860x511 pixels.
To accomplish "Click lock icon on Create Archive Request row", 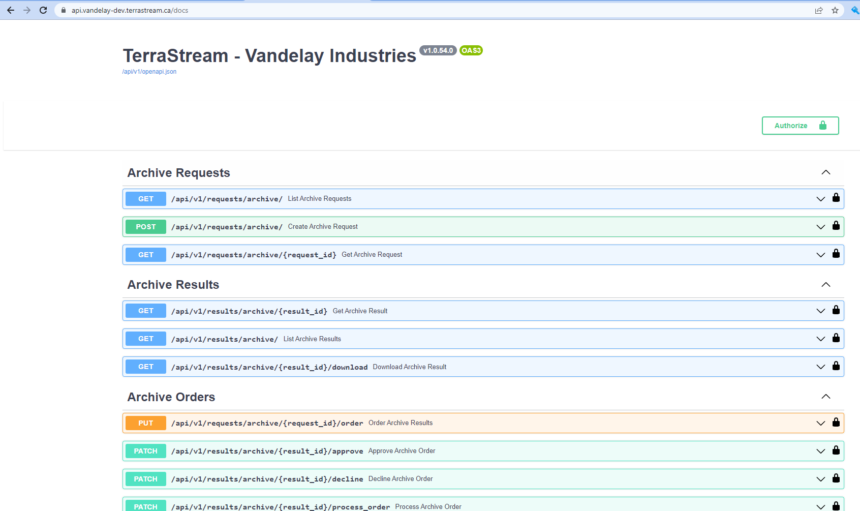I will pyautogui.click(x=836, y=226).
